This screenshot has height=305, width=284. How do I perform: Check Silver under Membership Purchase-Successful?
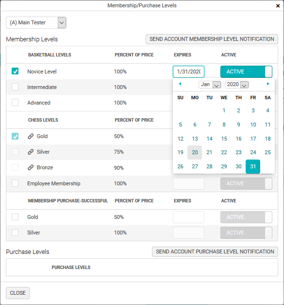click(x=15, y=233)
